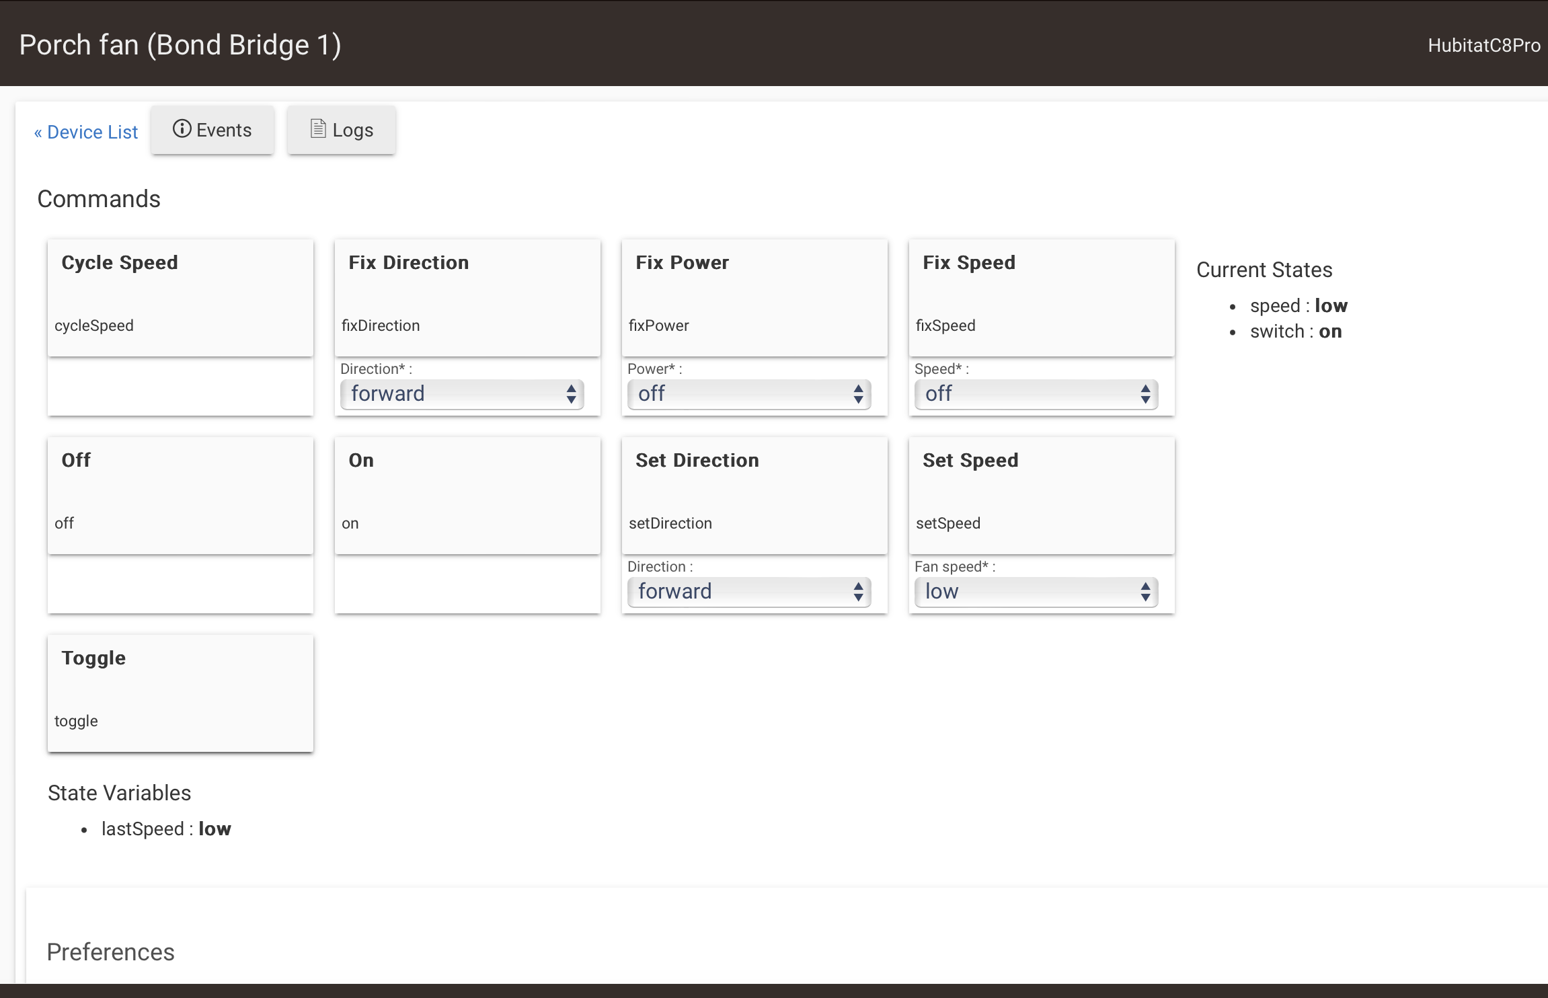Click the Preferences section heading
This screenshot has width=1548, height=998.
coord(111,952)
